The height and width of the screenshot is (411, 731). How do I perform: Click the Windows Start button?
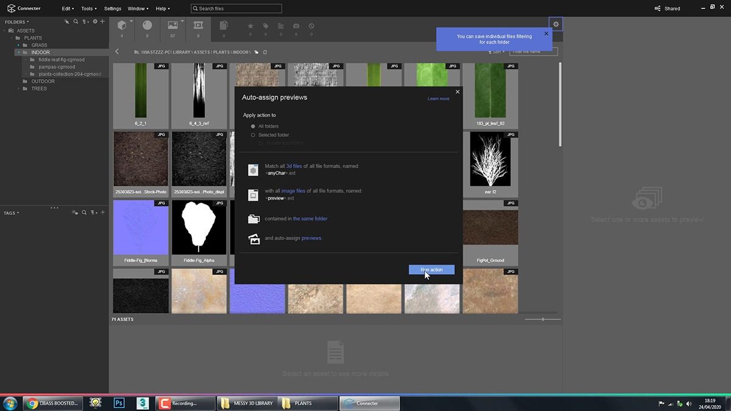tap(10, 403)
